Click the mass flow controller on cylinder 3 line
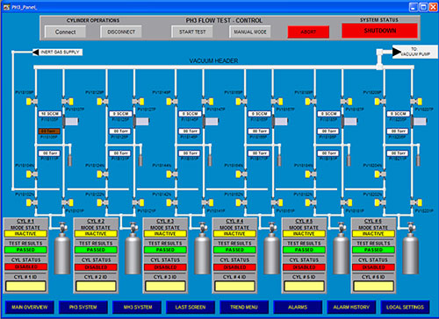Screen dimensions: 439x319 coord(212,121)
